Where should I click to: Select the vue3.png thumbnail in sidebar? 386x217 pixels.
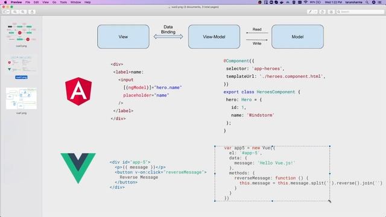click(21, 33)
